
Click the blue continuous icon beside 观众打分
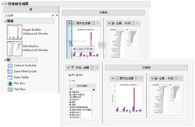[70, 99]
